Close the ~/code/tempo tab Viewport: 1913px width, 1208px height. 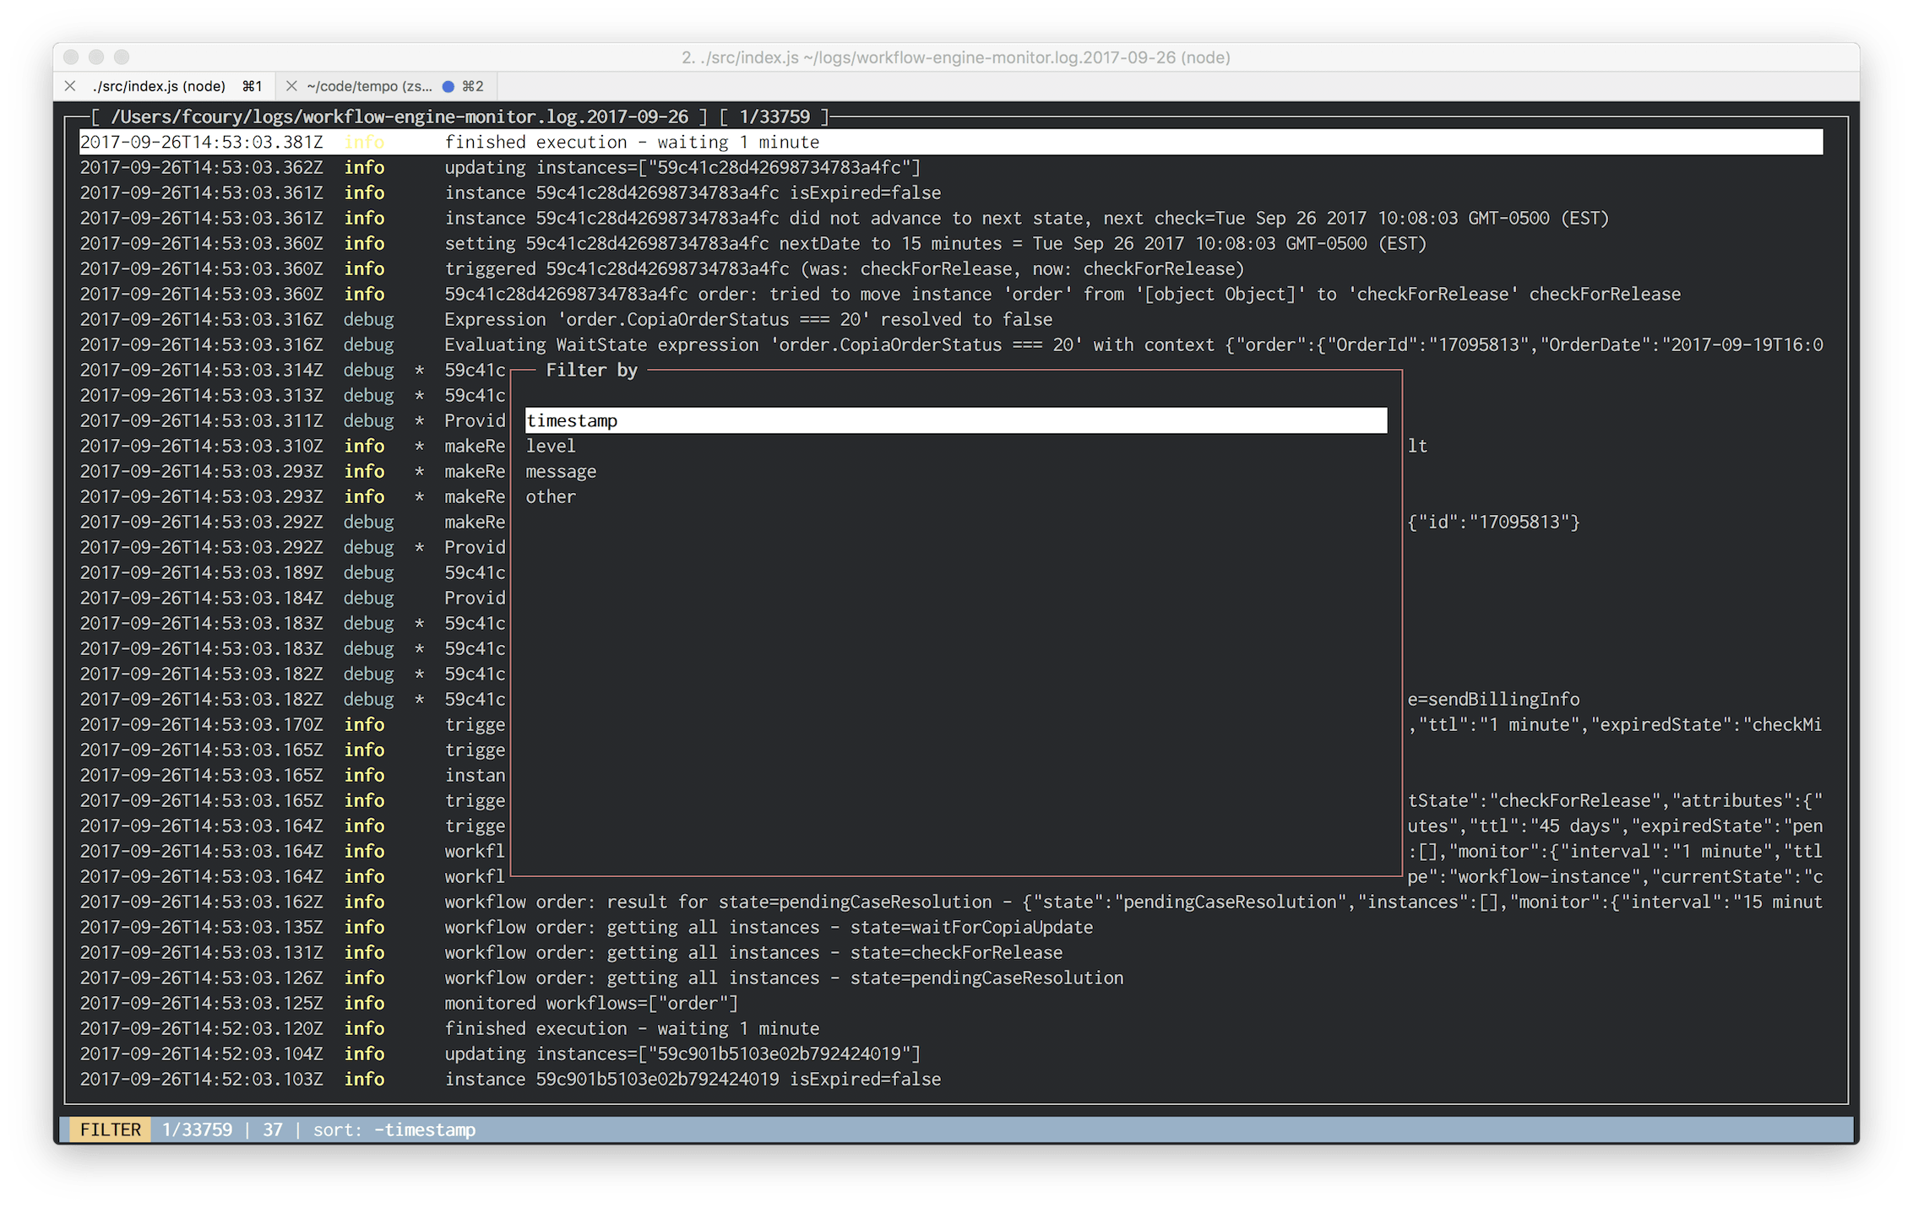tap(291, 85)
